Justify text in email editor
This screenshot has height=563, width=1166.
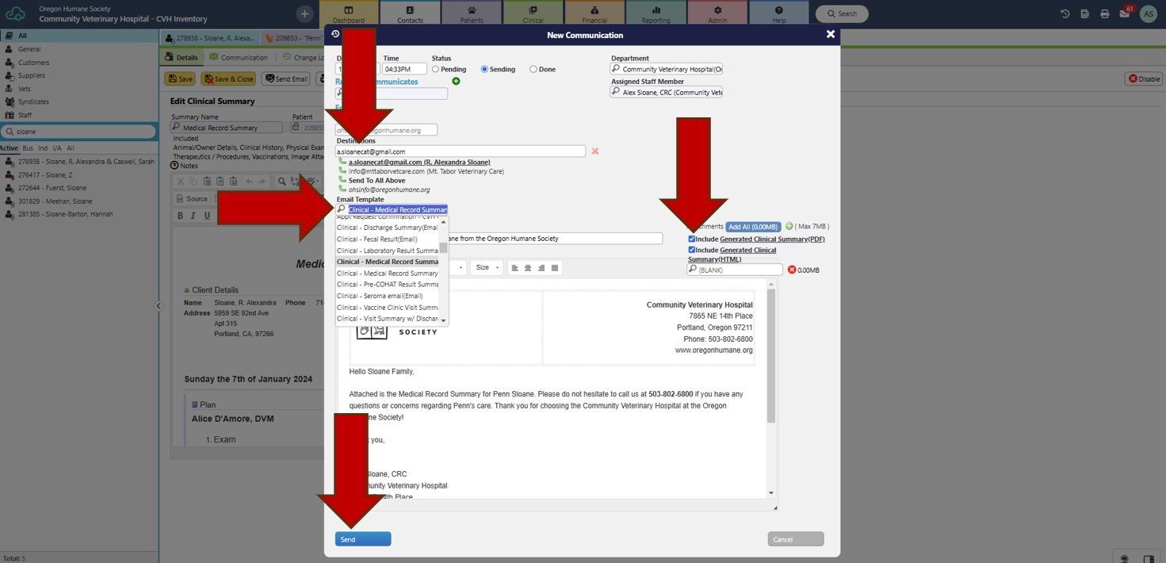point(555,268)
